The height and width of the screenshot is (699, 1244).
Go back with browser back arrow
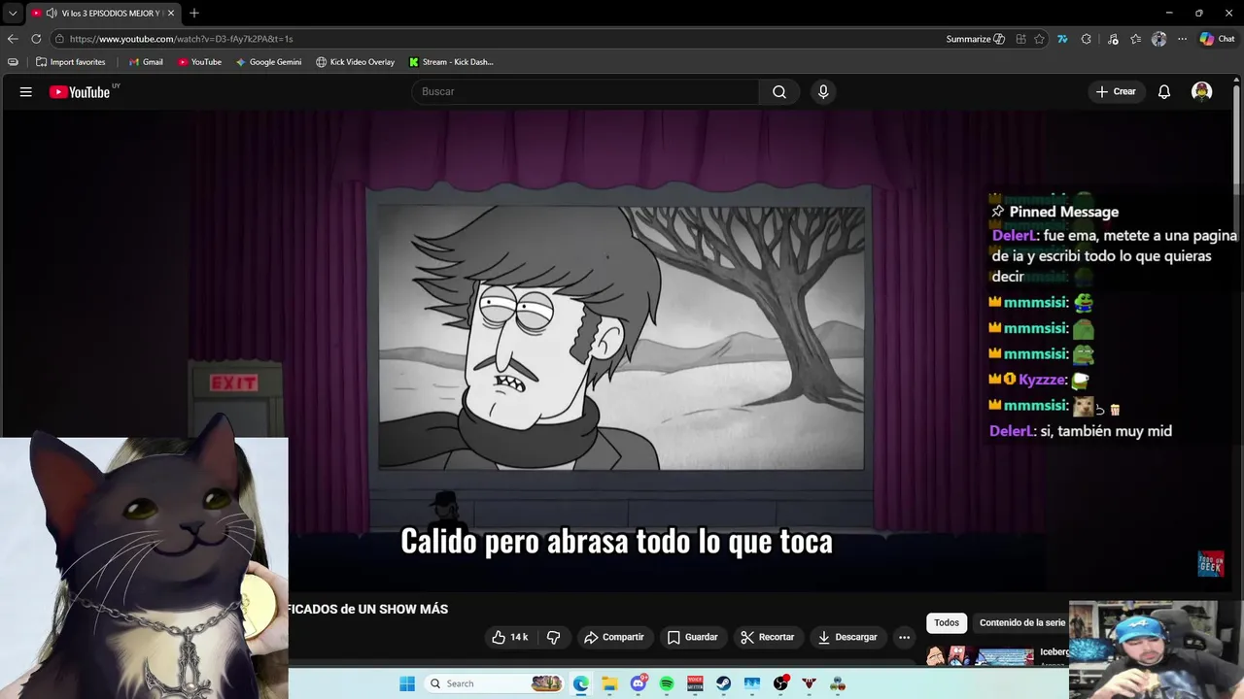pos(13,39)
